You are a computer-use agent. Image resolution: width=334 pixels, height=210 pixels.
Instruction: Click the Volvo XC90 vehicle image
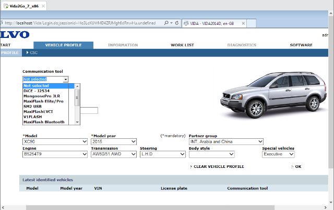tap(273, 95)
